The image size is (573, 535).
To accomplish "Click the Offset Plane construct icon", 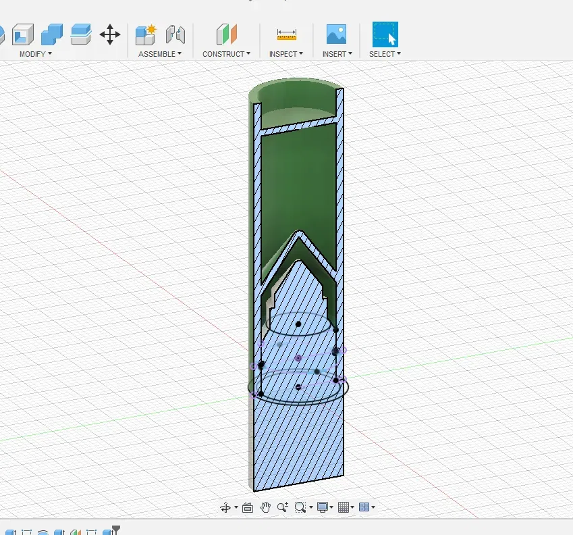I will coord(226,34).
